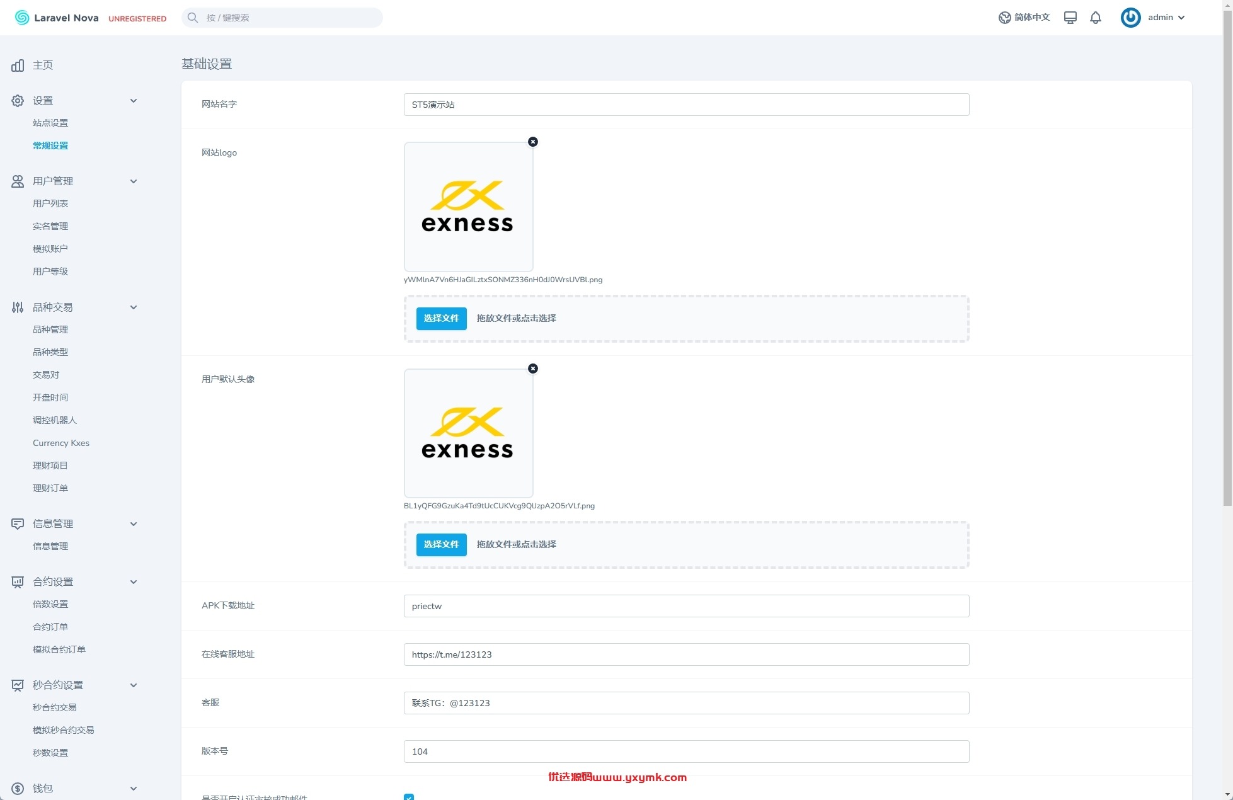Click the page vertical scrollbar
The height and width of the screenshot is (800, 1233).
(x=1227, y=252)
